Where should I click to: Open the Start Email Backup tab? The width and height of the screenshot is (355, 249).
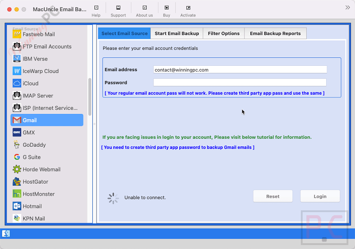(177, 33)
